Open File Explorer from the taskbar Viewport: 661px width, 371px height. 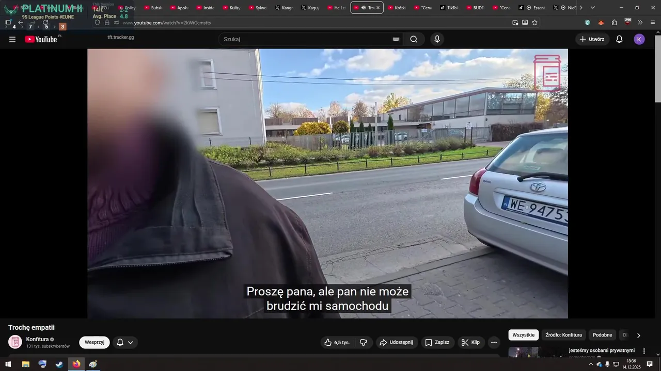click(x=25, y=364)
